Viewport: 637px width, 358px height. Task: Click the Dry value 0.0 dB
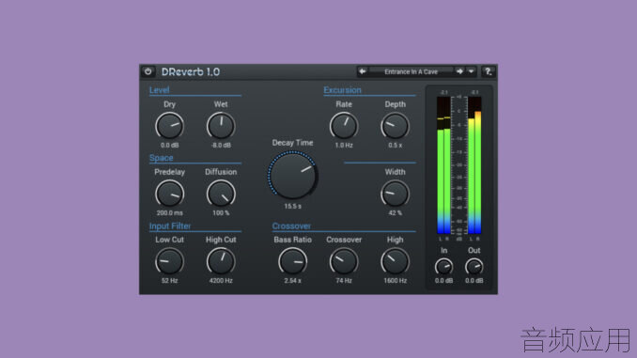(x=170, y=145)
